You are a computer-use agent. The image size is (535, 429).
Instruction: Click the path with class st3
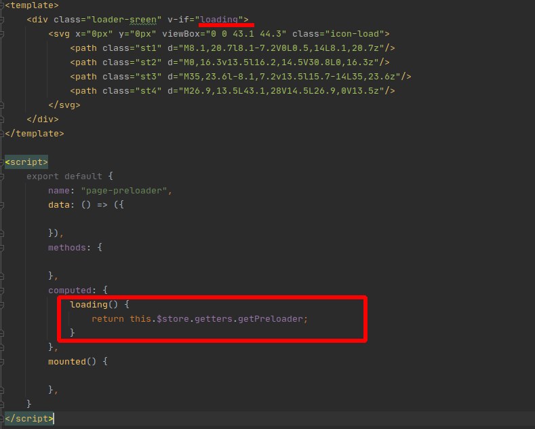click(x=241, y=77)
